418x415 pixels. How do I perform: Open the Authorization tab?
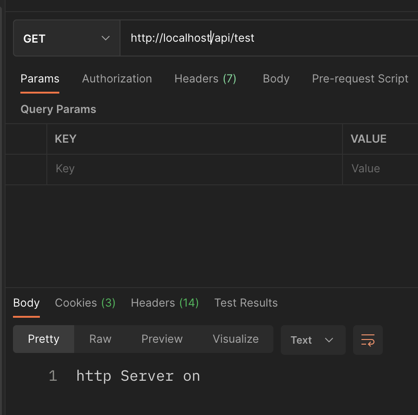(x=117, y=79)
